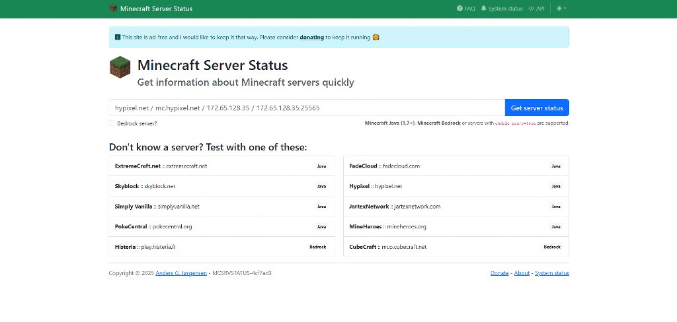Click the Minecraft block logo in navbar
Viewport: 677px width, 322px height.
[113, 9]
